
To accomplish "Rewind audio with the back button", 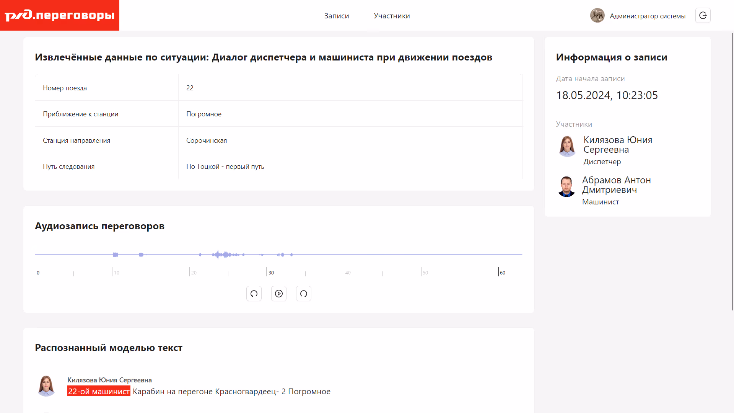I will (254, 294).
